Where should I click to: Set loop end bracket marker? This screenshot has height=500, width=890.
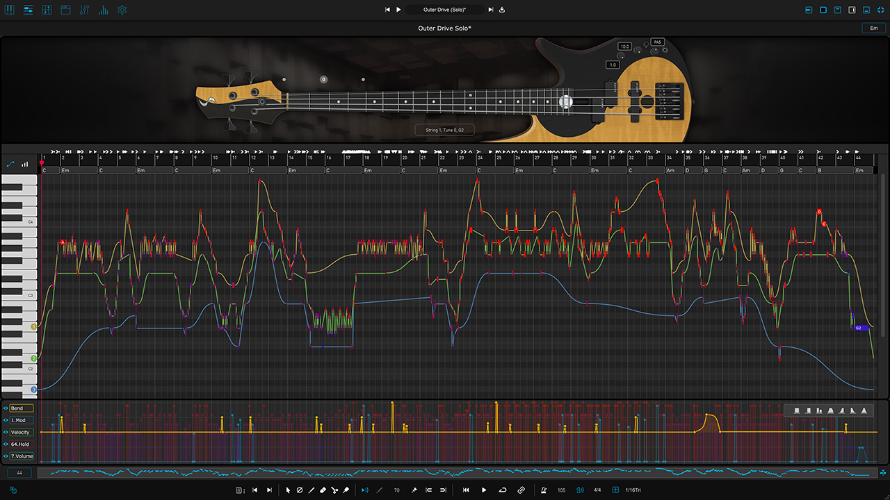coord(443,490)
